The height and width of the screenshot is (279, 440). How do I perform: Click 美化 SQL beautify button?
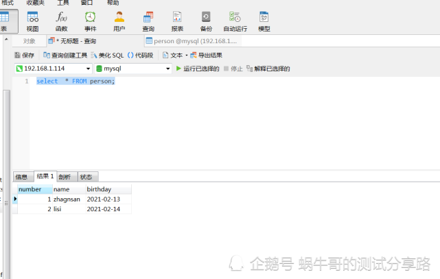point(108,56)
